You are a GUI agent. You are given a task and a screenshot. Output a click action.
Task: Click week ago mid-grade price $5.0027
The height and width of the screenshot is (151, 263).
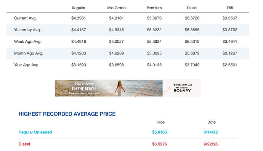pos(116,42)
